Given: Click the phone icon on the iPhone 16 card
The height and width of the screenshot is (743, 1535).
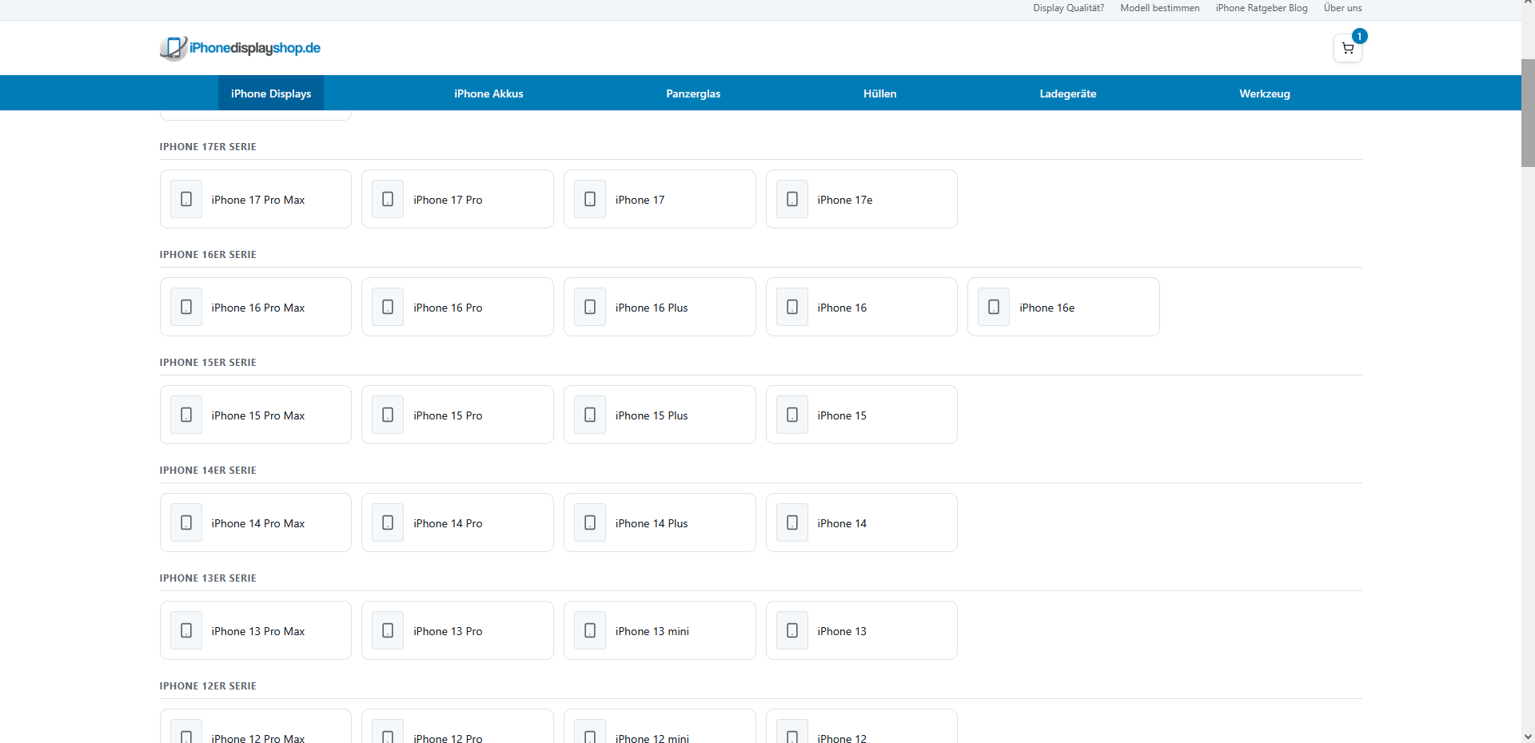Looking at the screenshot, I should pos(792,307).
